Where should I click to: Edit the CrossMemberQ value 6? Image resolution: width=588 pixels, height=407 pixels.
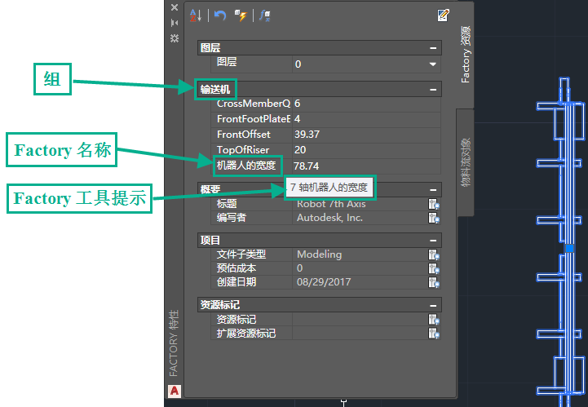click(x=366, y=104)
